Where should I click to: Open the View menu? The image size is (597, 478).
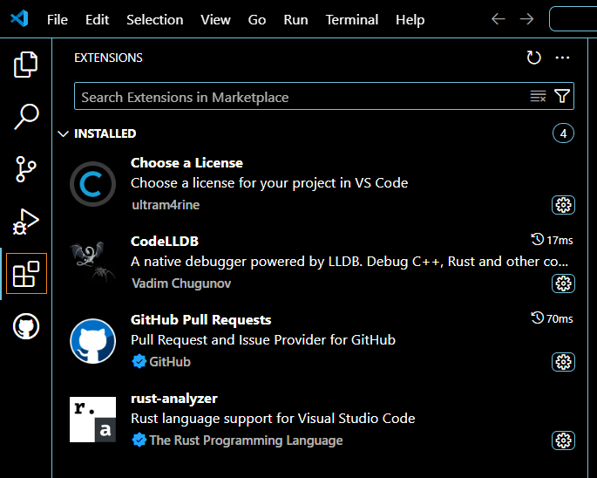pos(215,19)
